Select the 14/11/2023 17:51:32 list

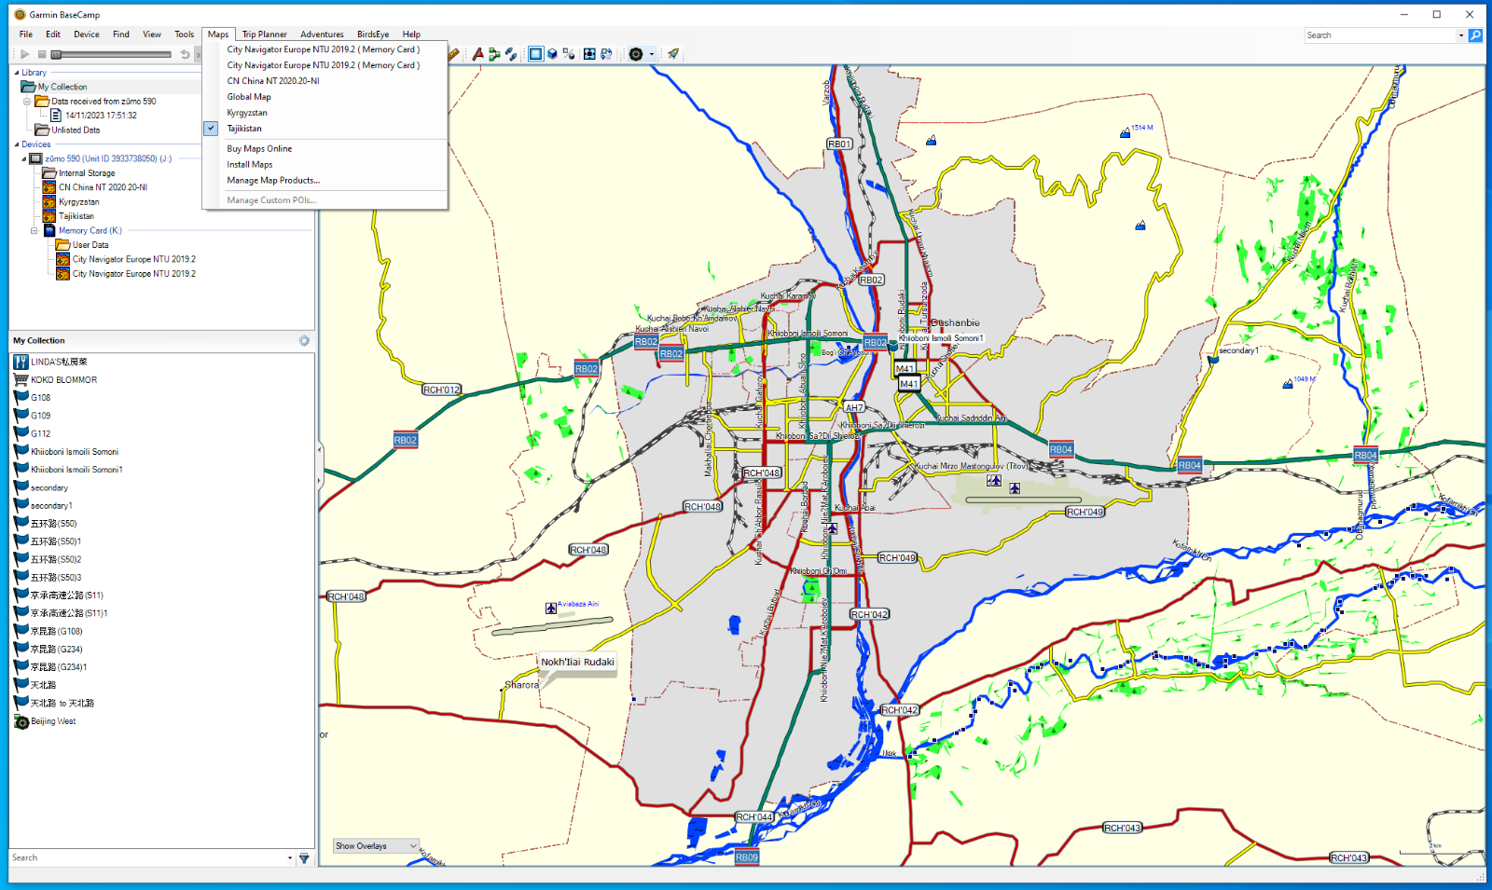tap(93, 116)
